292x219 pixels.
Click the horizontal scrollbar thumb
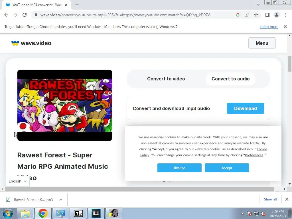pyautogui.click(x=139, y=189)
